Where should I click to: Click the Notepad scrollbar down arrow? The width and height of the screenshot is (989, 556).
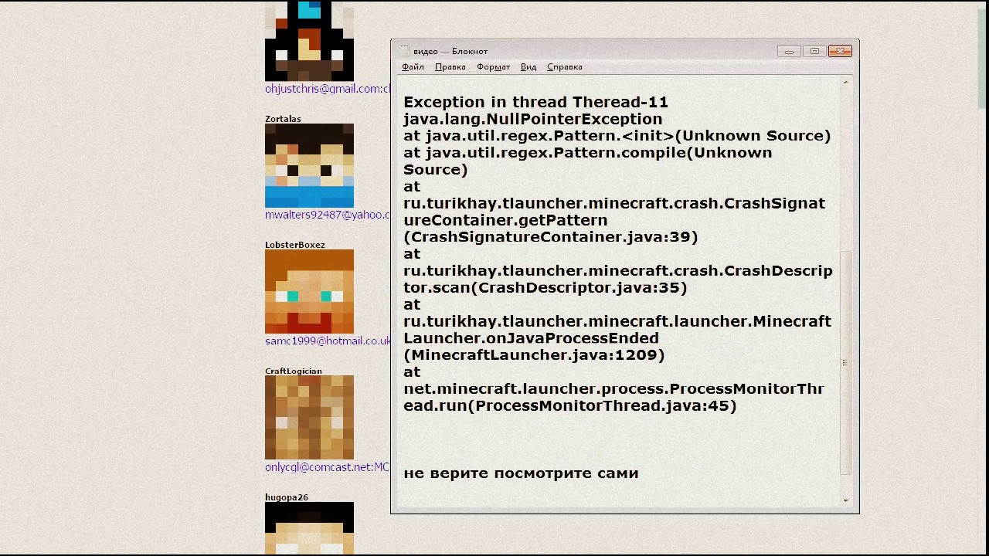tap(845, 500)
